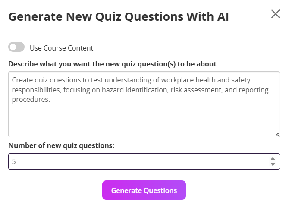Click the 'Describe what you want' label
The image size is (289, 218).
click(x=112, y=64)
